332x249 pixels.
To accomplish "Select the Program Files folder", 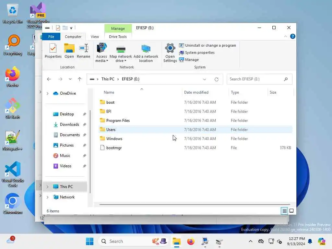I will pyautogui.click(x=196, y=121).
